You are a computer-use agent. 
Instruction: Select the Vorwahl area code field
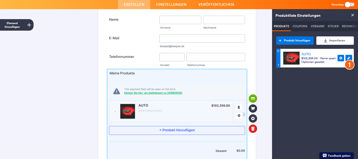tap(172, 57)
